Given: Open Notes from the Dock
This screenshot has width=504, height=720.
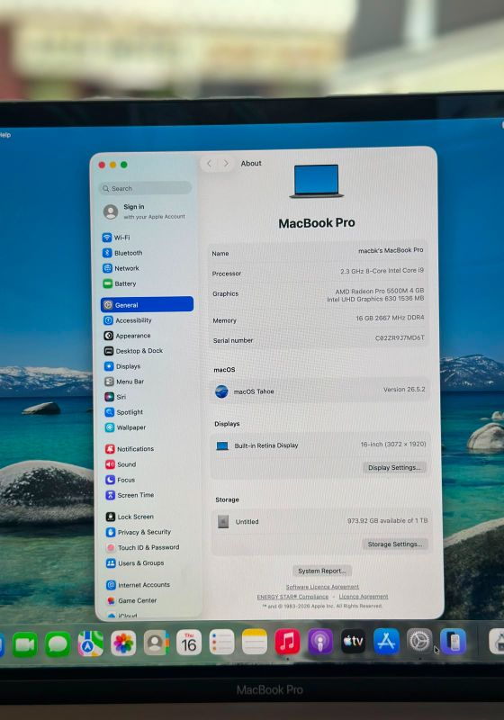Looking at the screenshot, I should pyautogui.click(x=255, y=642).
